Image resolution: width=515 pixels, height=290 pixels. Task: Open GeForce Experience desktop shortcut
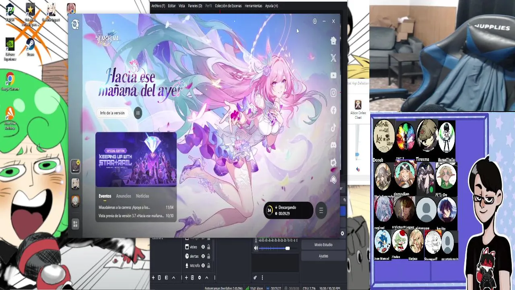pos(10,50)
